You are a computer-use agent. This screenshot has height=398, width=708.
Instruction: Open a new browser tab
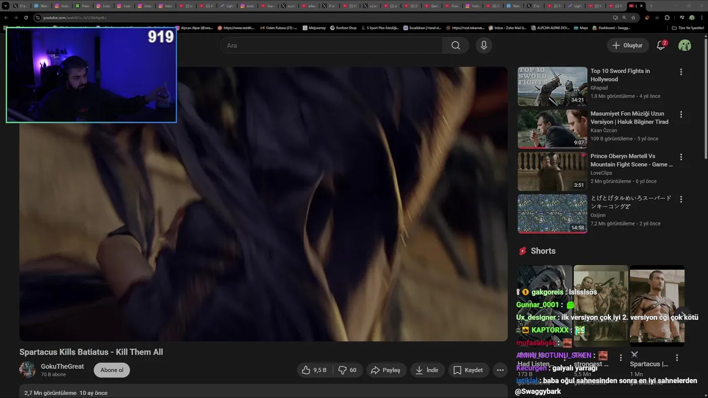click(651, 6)
